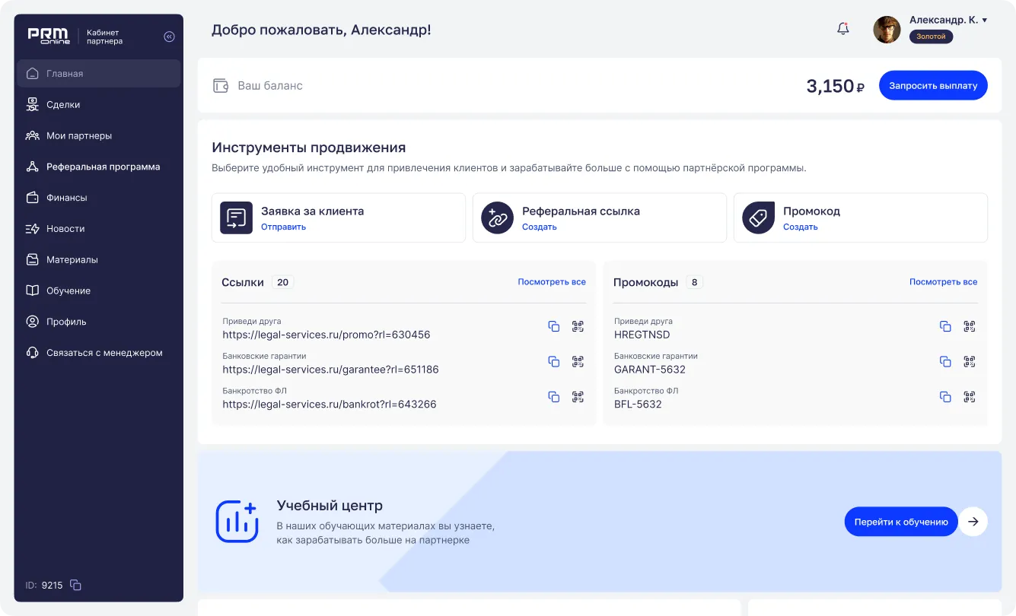Copy the Банковские гарантии referral link
This screenshot has width=1016, height=616.
[554, 361]
